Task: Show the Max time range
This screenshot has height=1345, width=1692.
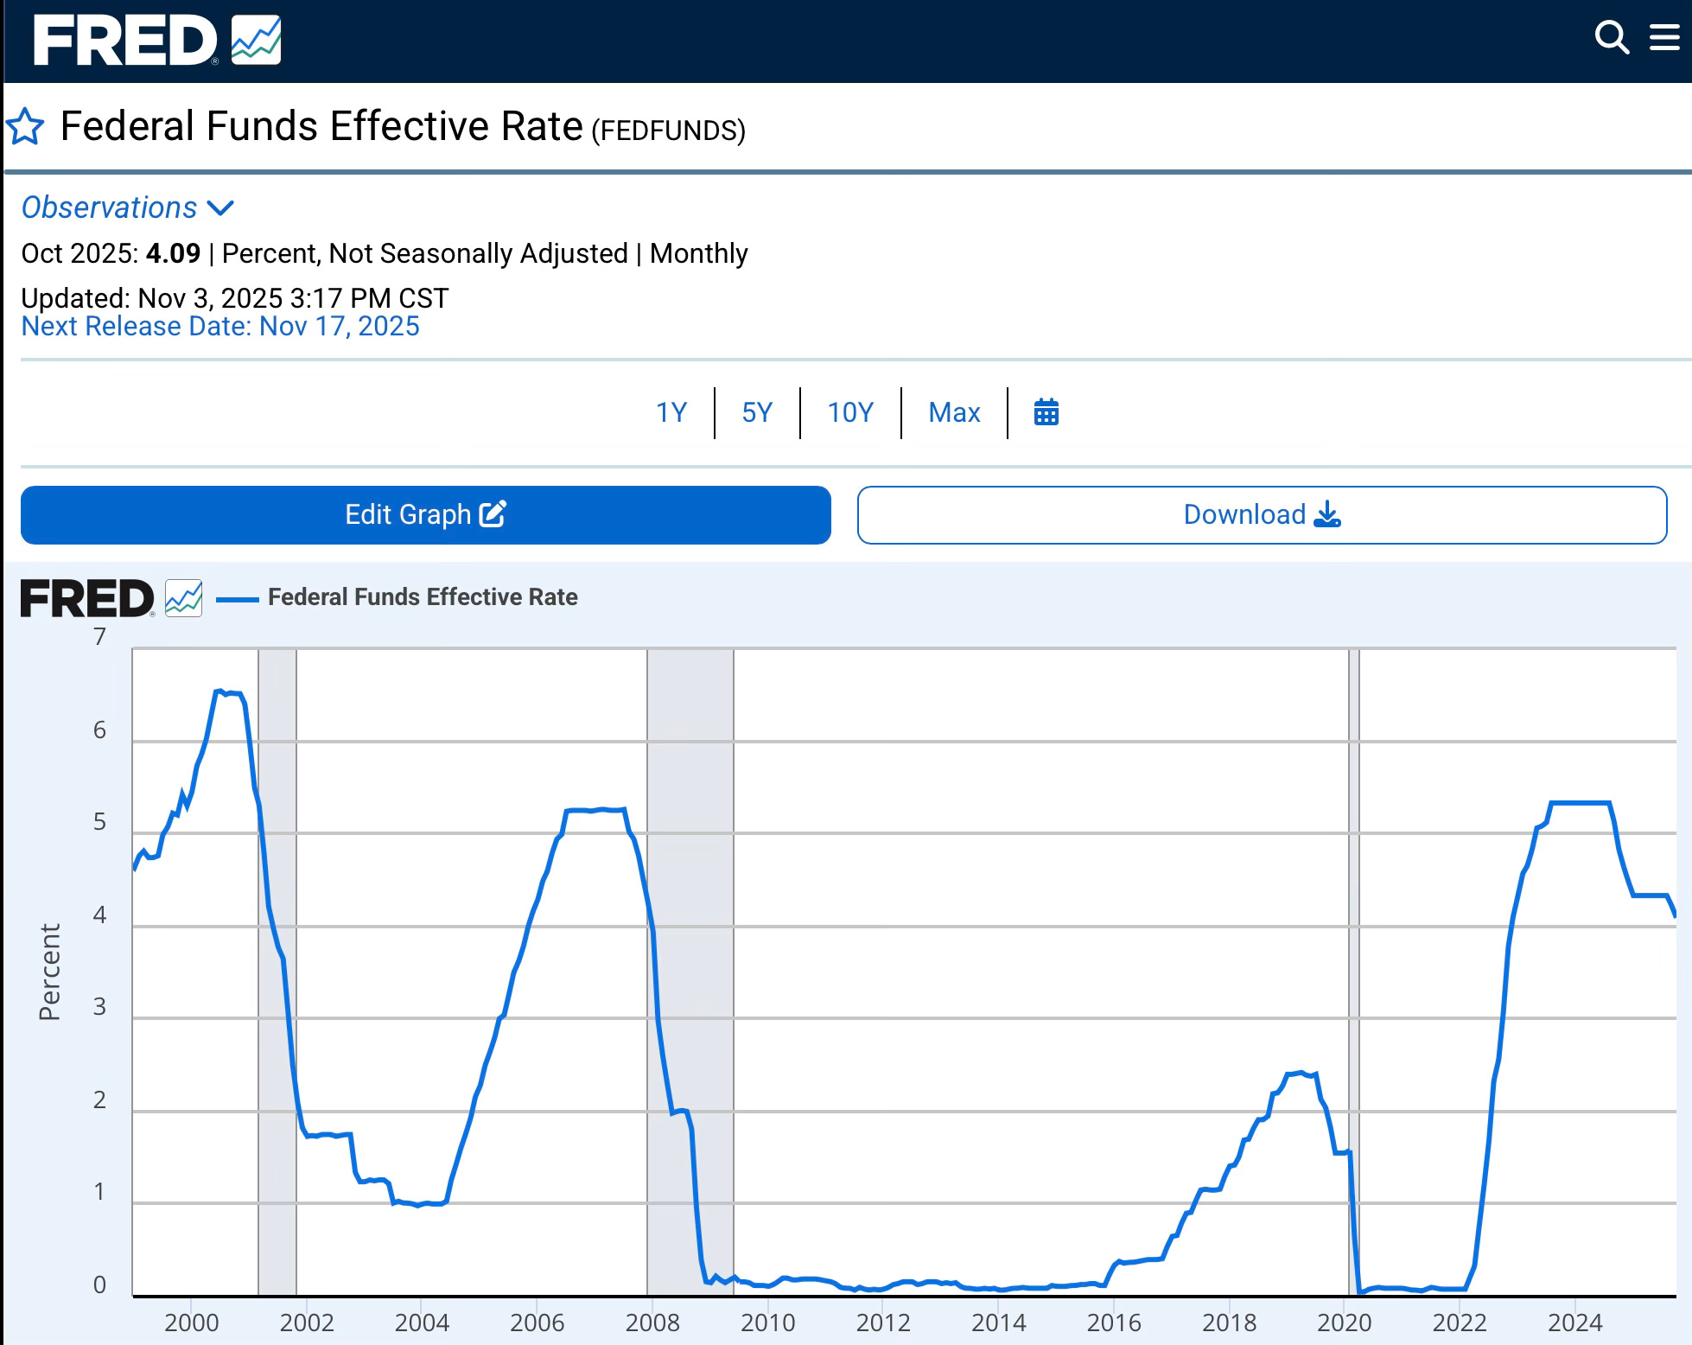Action: [954, 412]
